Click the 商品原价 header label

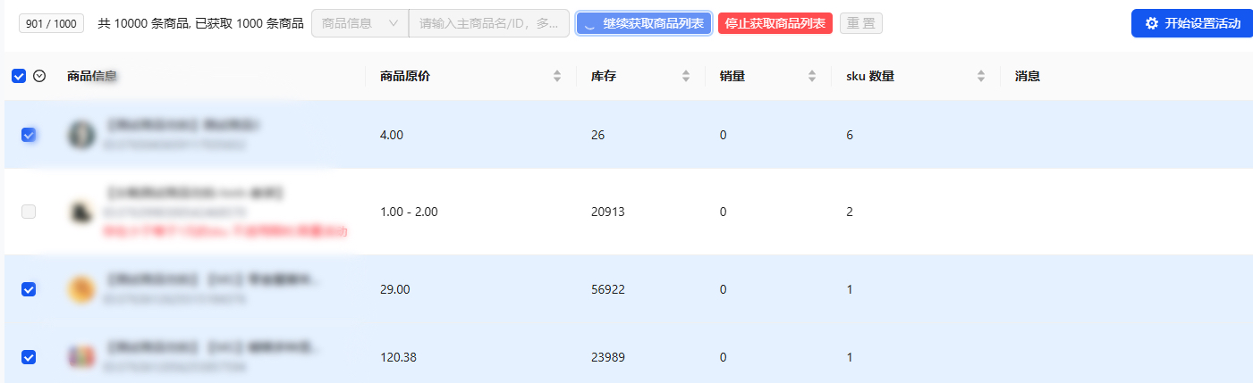point(405,76)
